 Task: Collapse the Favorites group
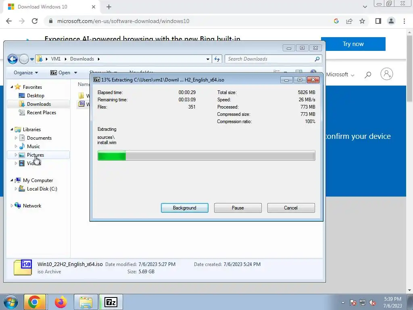click(12, 87)
